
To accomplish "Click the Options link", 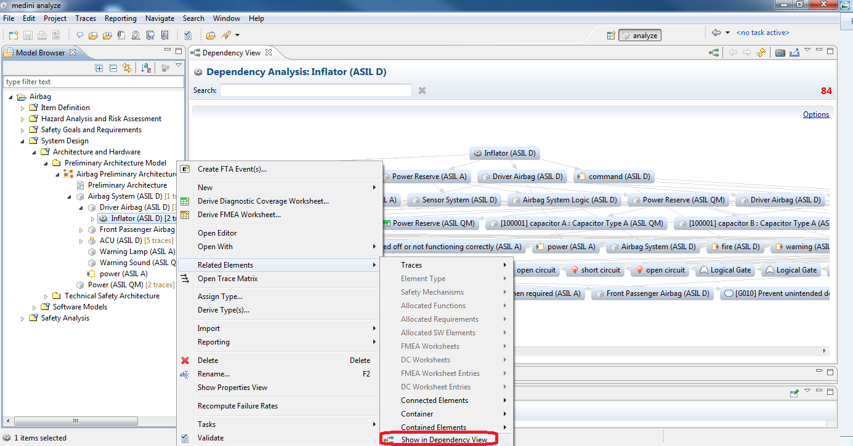I will [815, 114].
